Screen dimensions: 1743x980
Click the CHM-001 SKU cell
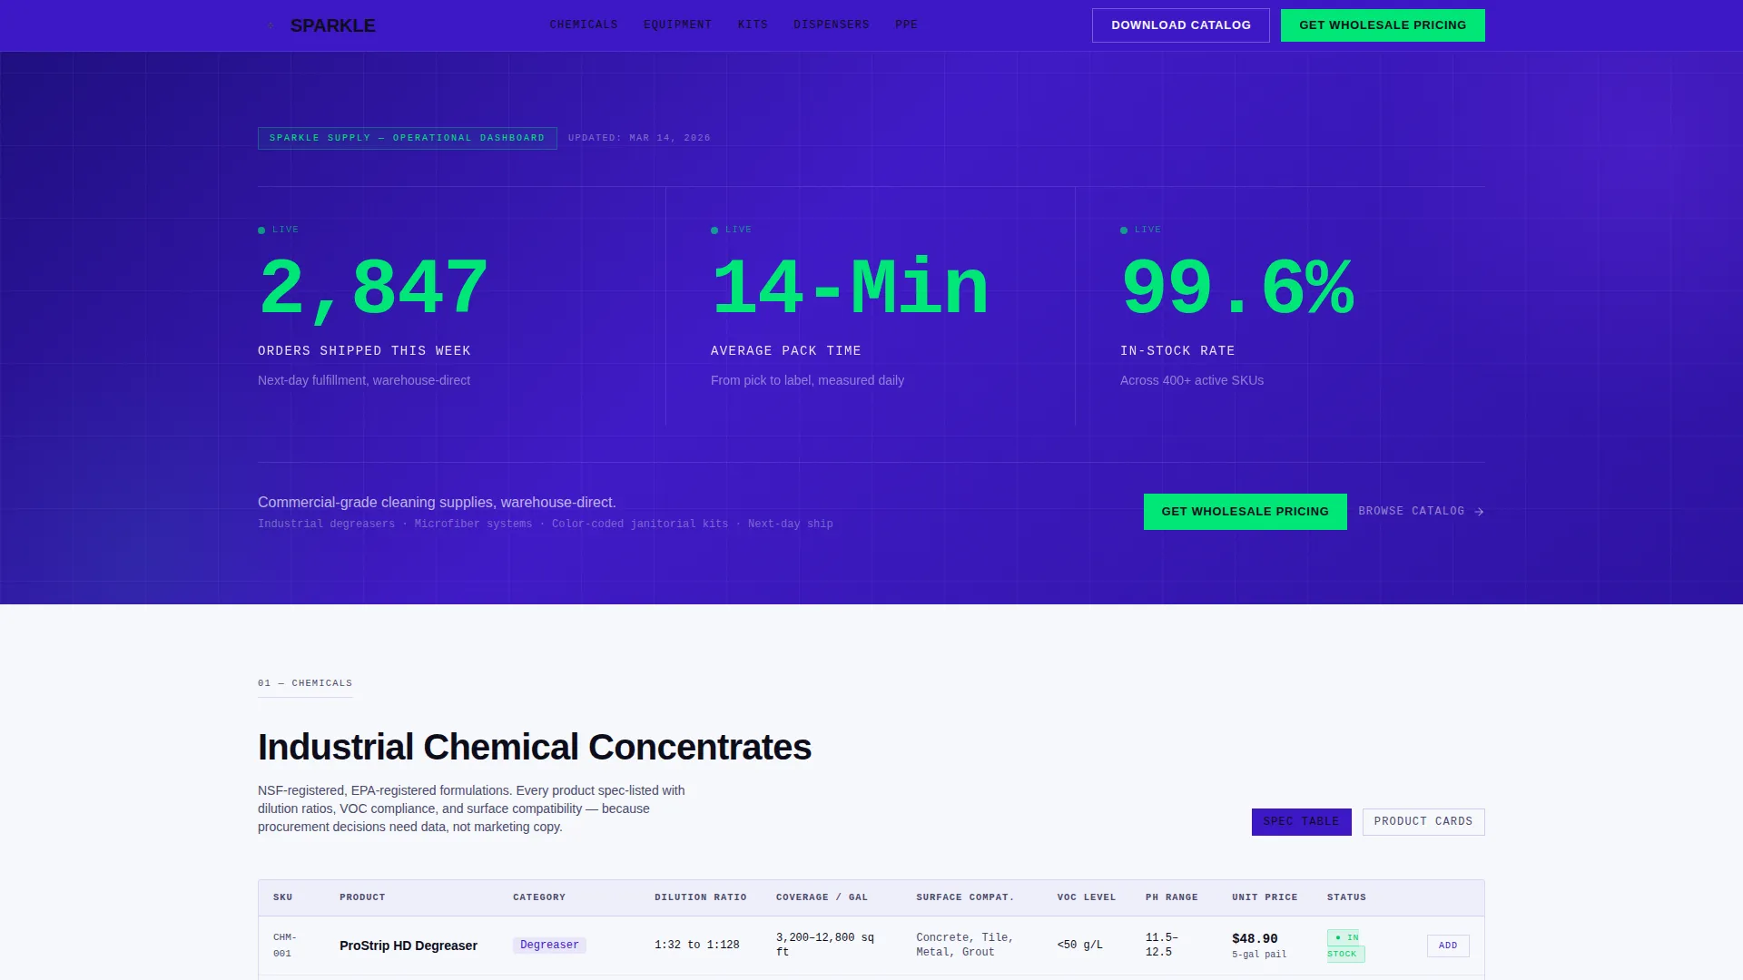(285, 946)
